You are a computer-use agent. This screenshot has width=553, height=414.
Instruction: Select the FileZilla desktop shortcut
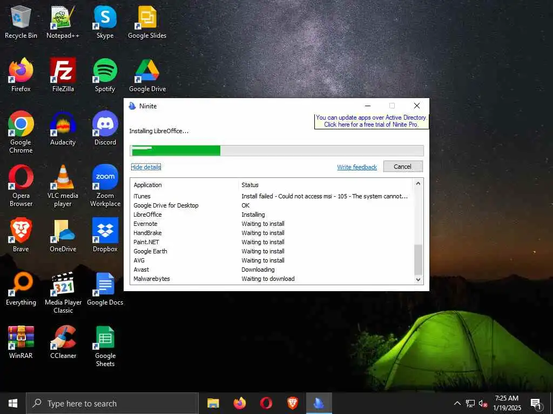(63, 75)
